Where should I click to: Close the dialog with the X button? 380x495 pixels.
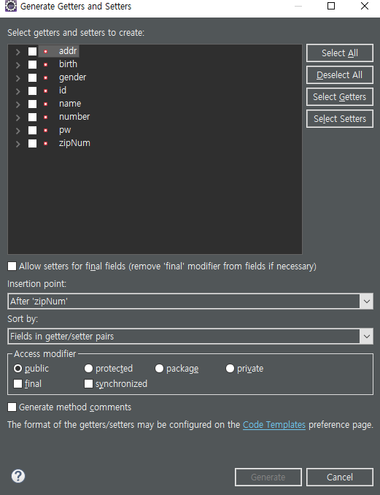point(365,6)
